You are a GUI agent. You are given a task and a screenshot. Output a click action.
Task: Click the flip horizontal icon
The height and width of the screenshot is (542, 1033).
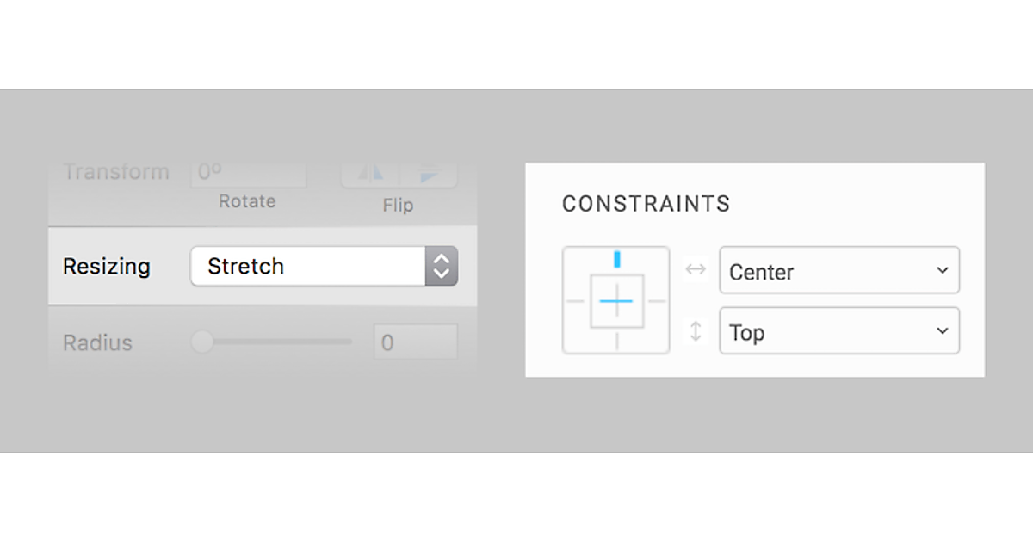tap(370, 174)
